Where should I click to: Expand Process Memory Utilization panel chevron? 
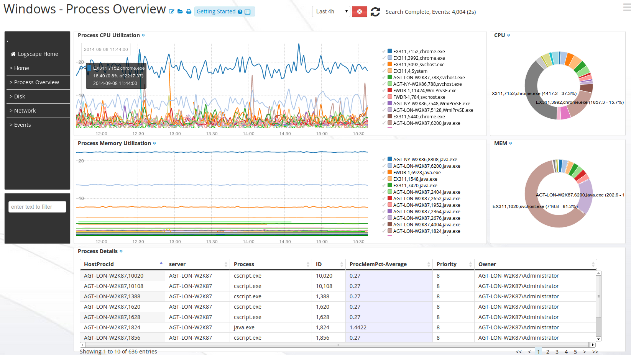click(154, 143)
